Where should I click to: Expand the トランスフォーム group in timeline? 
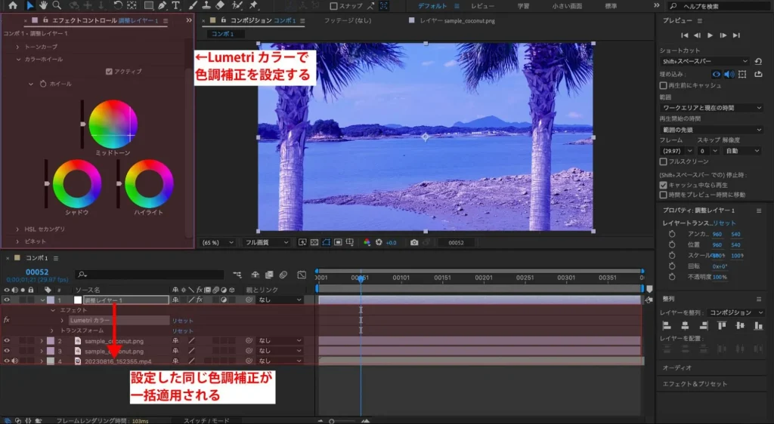[52, 331]
